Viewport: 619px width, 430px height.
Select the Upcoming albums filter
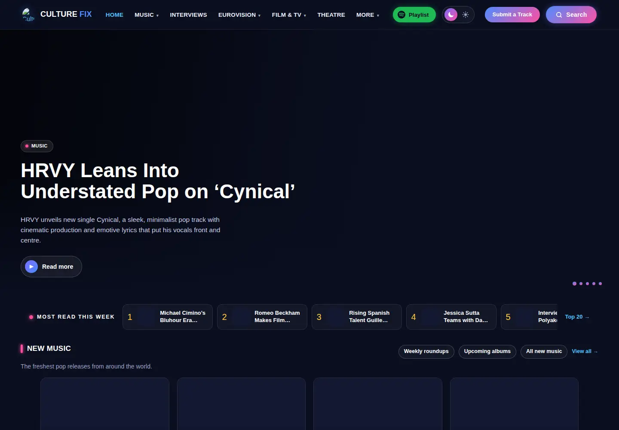(x=487, y=351)
